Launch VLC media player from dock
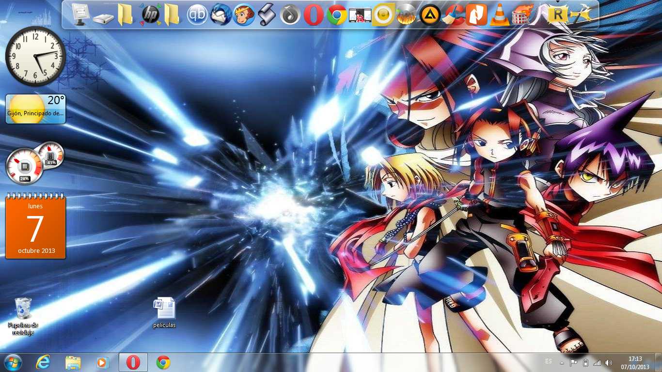This screenshot has height=372, width=662. point(500,15)
